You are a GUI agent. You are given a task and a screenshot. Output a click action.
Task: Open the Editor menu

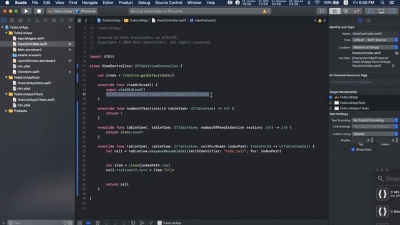point(108,2)
